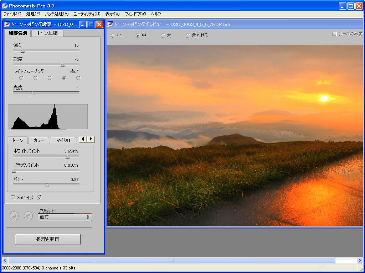Select the 合わせる preview size option
This screenshot has height=273, width=365.
point(187,36)
